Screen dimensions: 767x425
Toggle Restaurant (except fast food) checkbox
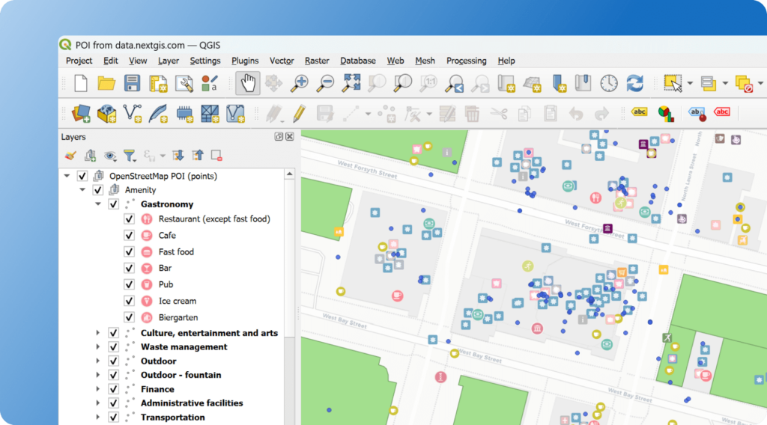[x=129, y=218]
